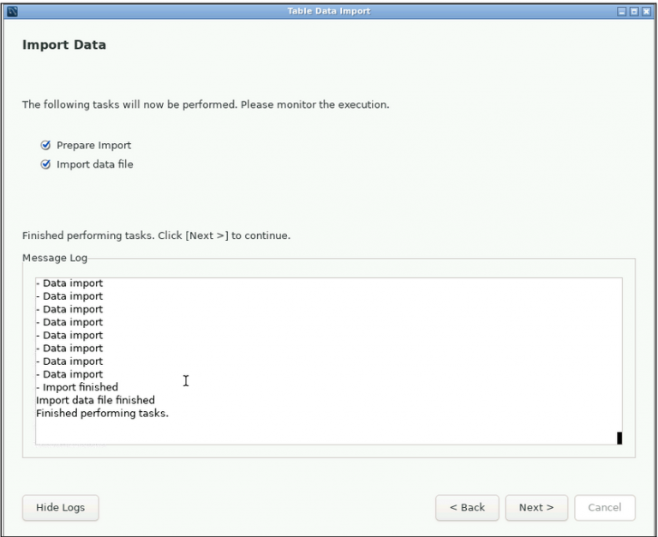Viewport: 658px width, 537px height.
Task: Proceed with the Next > button
Action: click(x=536, y=508)
